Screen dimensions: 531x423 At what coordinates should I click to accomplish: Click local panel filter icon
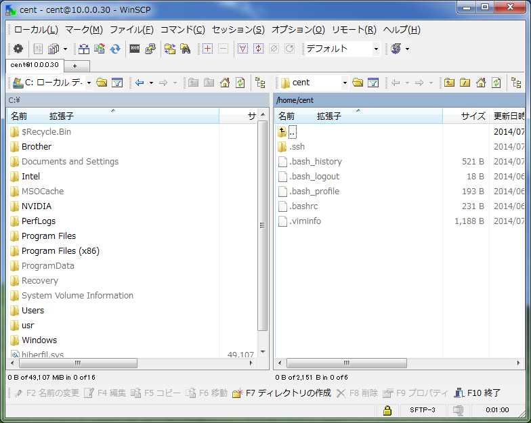point(117,83)
